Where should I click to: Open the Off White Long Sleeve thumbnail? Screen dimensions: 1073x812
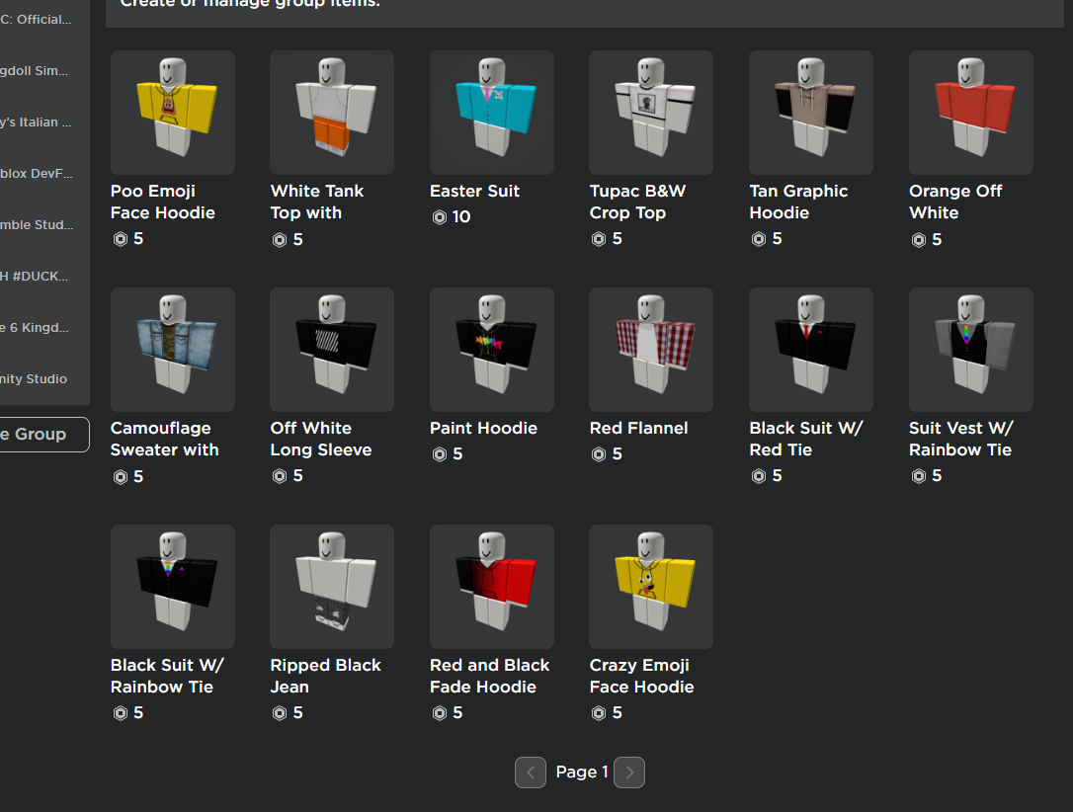332,350
